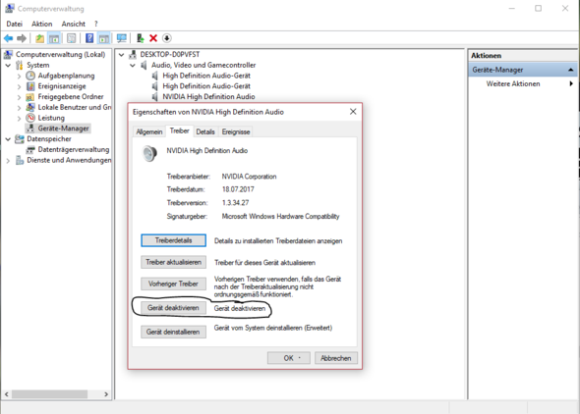Collapse Audio, Video und Gamecontroller category

[133, 66]
